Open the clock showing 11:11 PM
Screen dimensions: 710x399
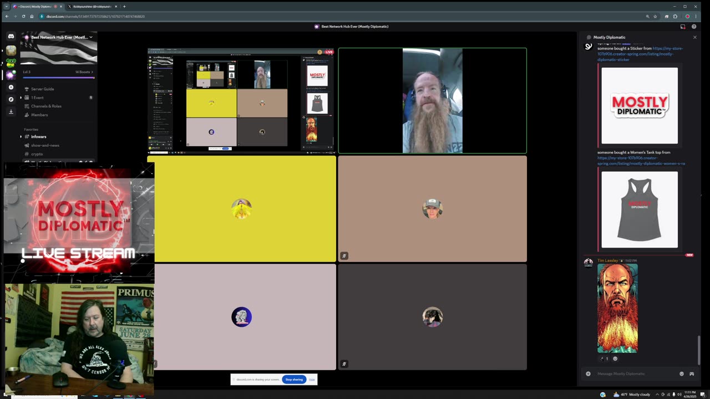click(690, 394)
